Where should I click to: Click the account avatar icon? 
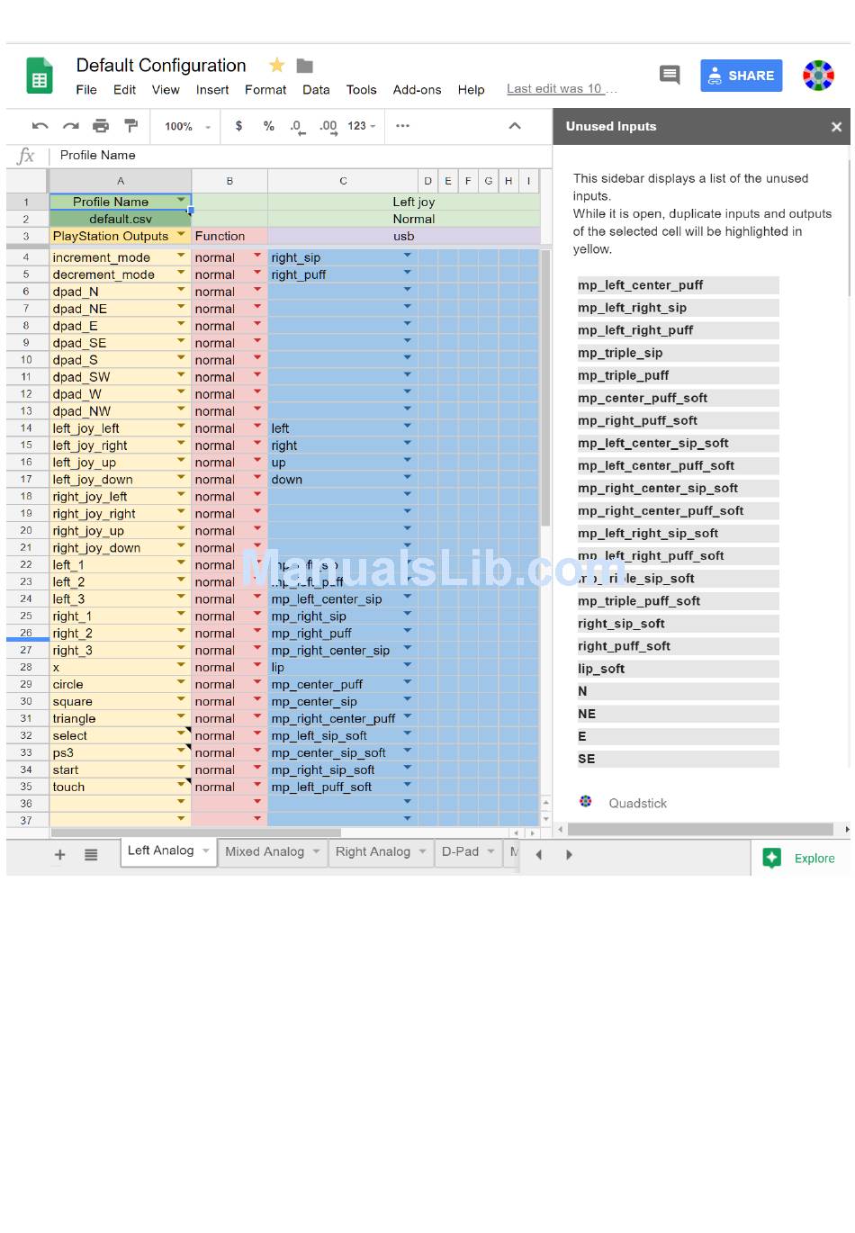pyautogui.click(x=818, y=76)
